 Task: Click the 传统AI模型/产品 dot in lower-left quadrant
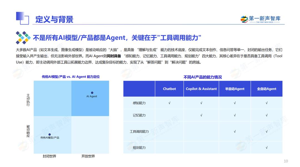(50, 134)
